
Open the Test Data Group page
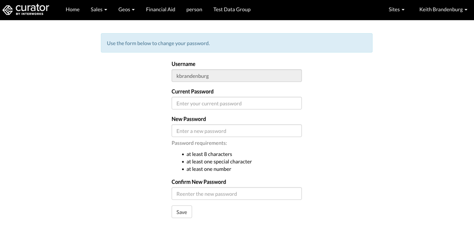click(x=232, y=9)
